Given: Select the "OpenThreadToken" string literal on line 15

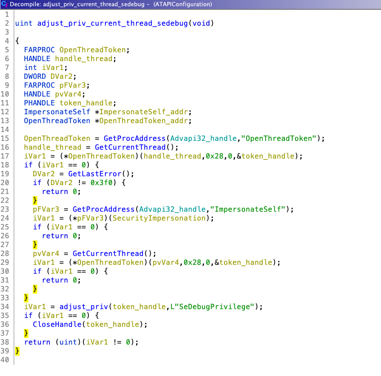Looking at the screenshot, I should click(x=279, y=138).
